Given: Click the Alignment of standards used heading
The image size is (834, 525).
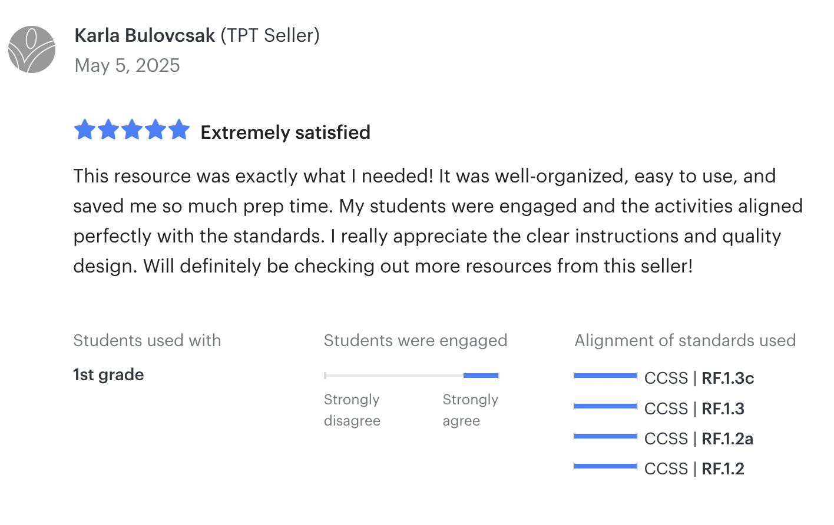Looking at the screenshot, I should tap(685, 340).
